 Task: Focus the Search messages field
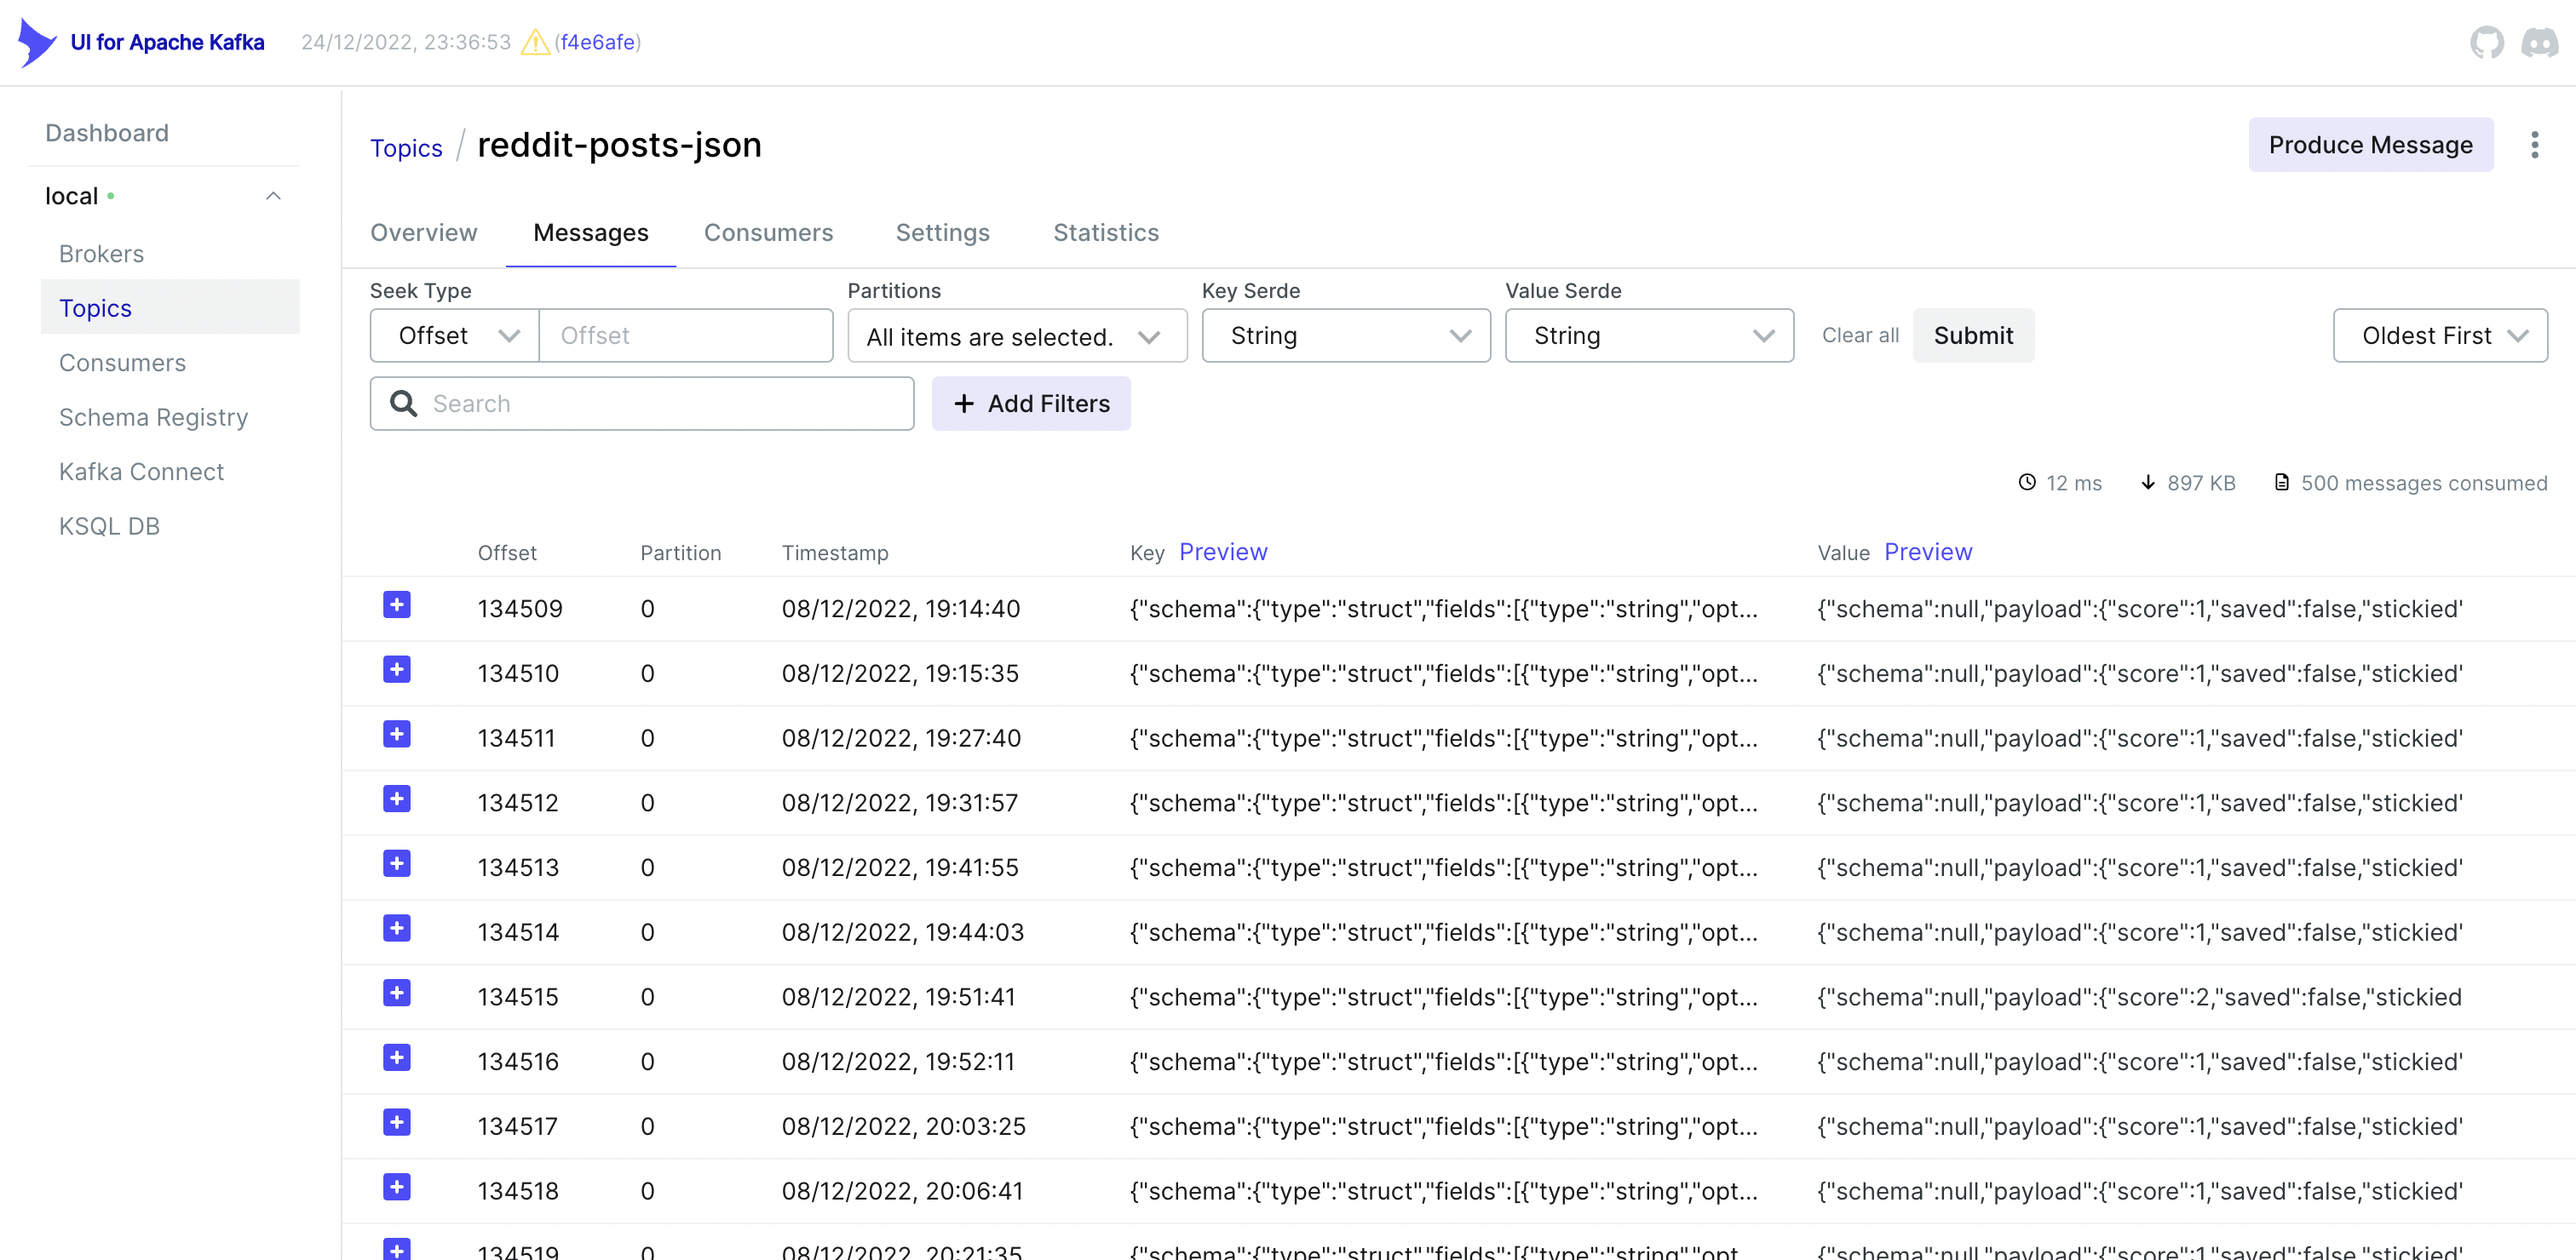tap(642, 404)
